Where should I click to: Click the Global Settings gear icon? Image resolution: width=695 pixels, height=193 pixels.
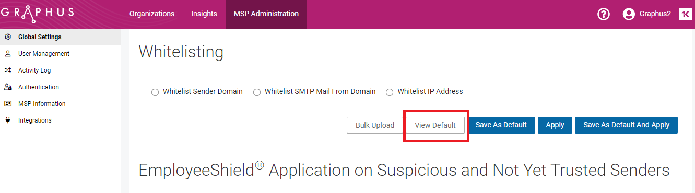[7, 37]
